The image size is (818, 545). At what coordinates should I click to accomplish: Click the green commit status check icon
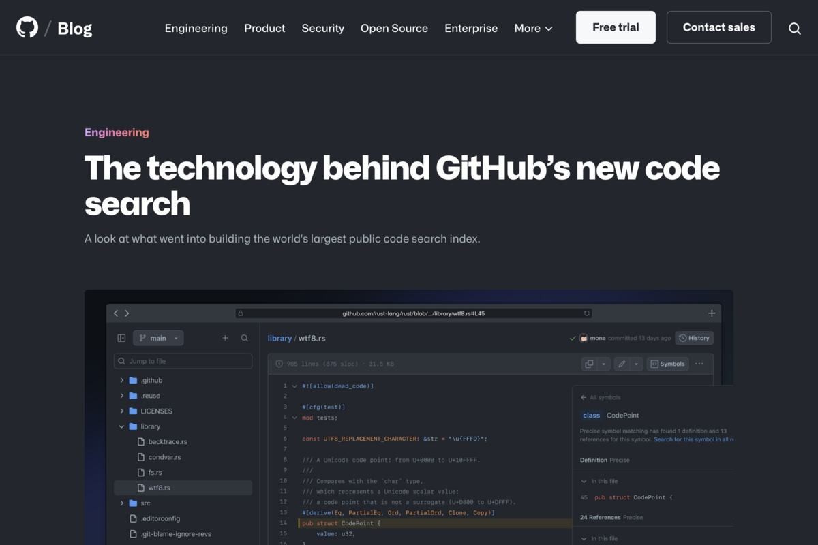tap(573, 338)
